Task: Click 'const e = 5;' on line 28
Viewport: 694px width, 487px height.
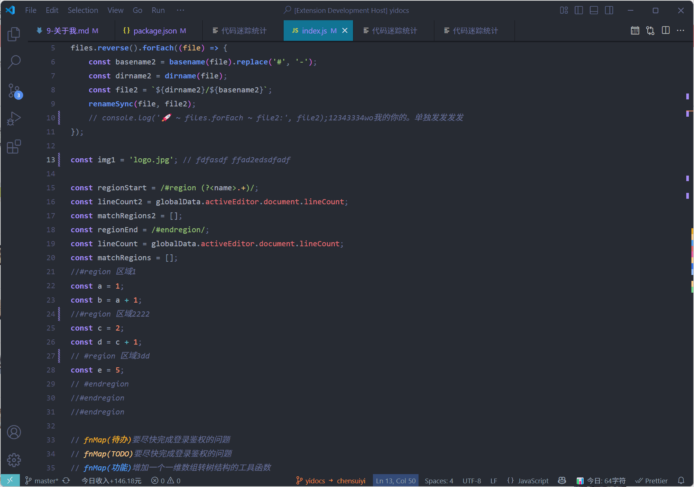Action: tap(97, 370)
